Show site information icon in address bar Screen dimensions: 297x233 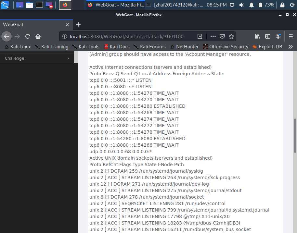(65, 36)
